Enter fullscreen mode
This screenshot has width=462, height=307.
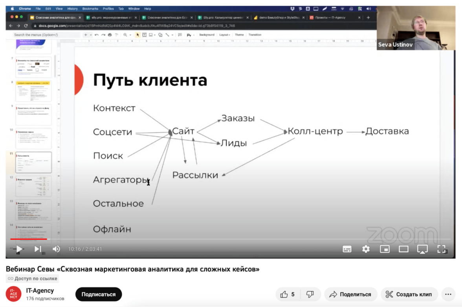[441, 249]
